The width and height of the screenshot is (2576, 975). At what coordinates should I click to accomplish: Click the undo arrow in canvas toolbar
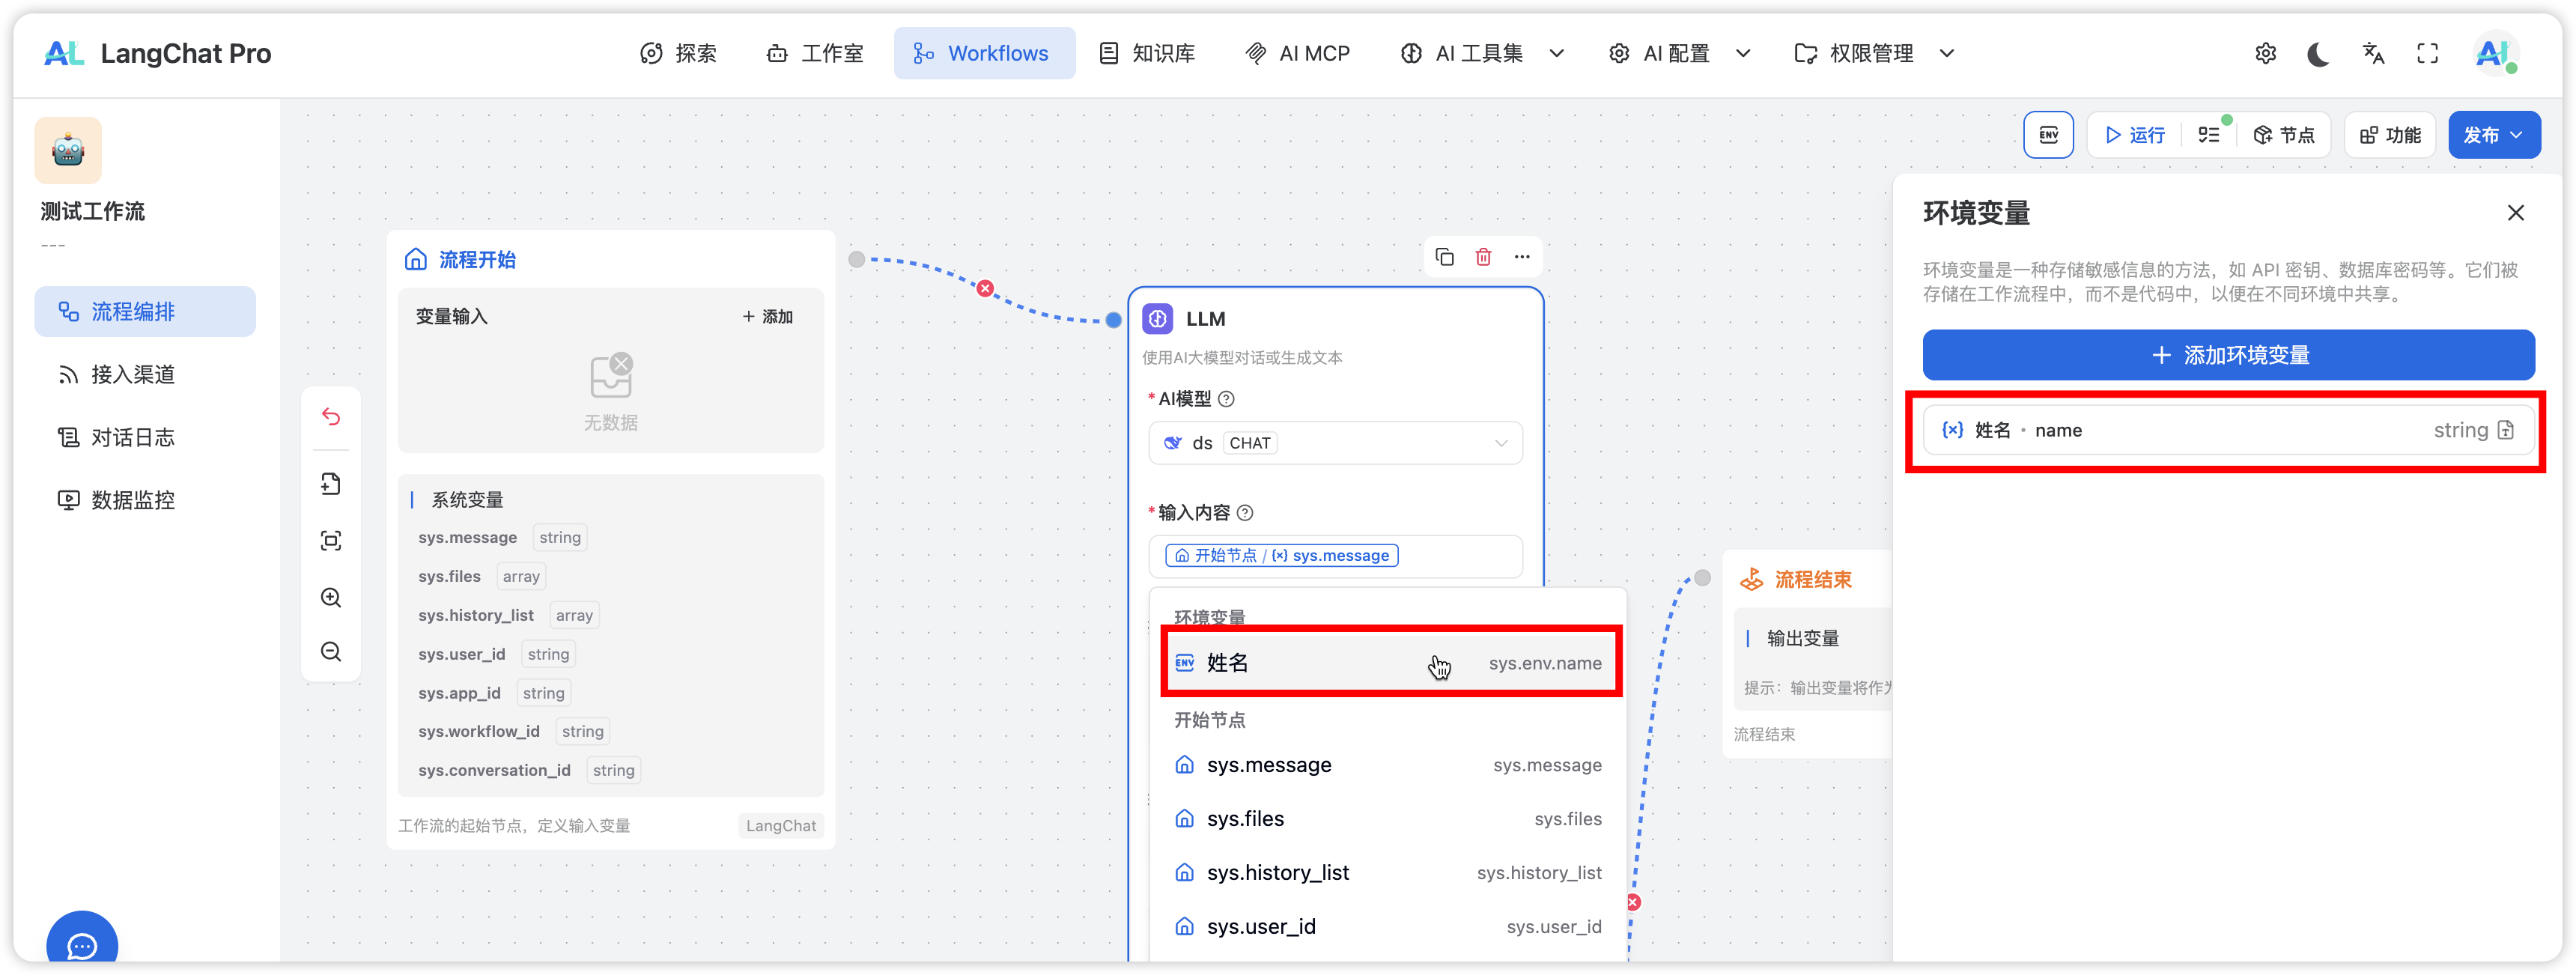pyautogui.click(x=331, y=417)
